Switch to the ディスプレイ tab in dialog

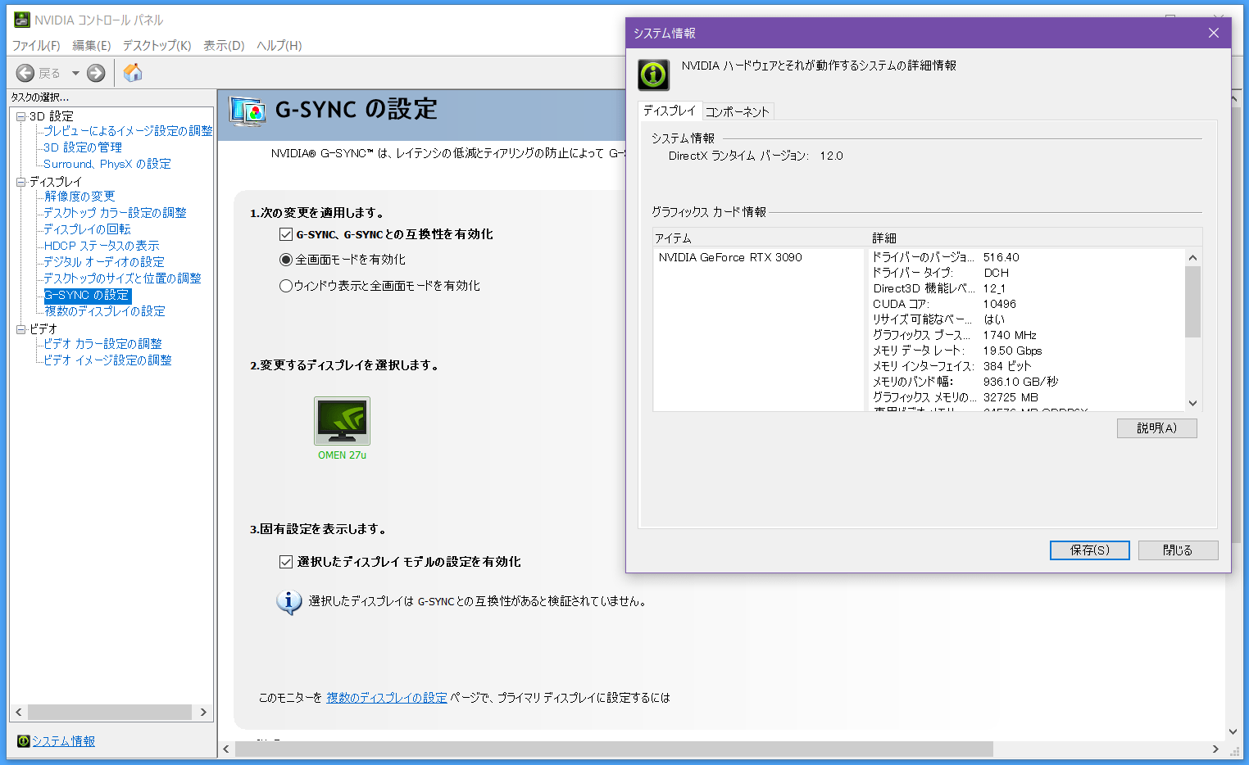click(x=670, y=111)
